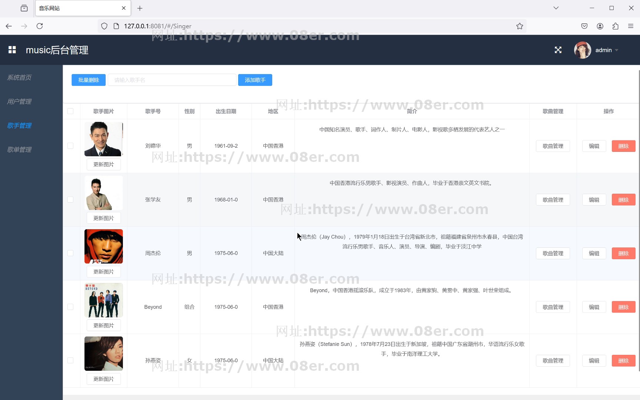This screenshot has width=640, height=400.
Task: Click 孙燕姿's singer photo
Action: pos(104,354)
